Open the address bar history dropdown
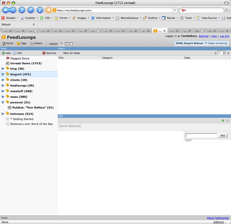Screen dimensions: 231x224 pyautogui.click(x=175, y=10)
